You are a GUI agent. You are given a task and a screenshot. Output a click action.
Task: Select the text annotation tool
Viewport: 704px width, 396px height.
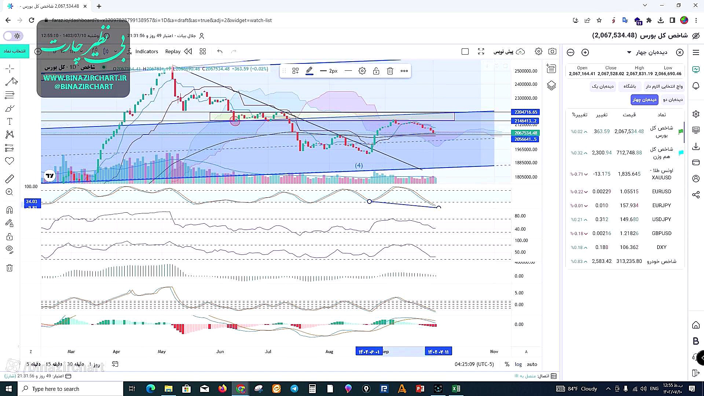click(x=10, y=121)
